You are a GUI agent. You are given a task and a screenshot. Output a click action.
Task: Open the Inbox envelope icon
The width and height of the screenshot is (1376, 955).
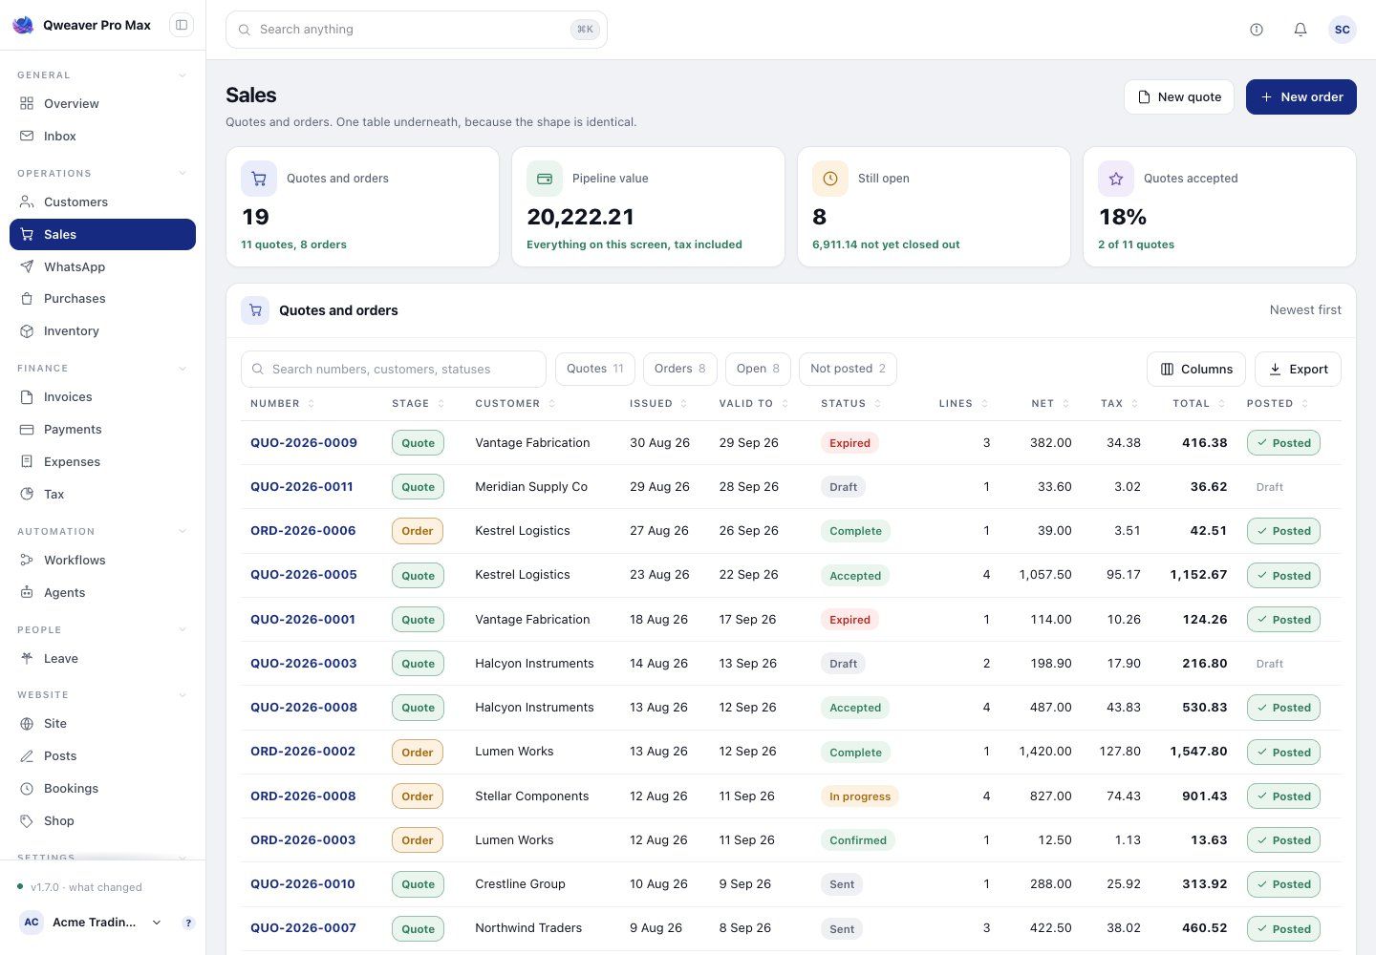(27, 136)
